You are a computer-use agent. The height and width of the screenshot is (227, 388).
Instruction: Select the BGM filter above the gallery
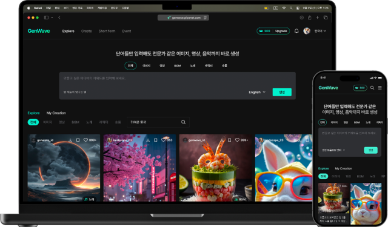(x=75, y=122)
